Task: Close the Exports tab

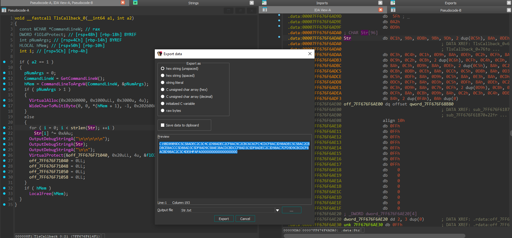Action: pyautogui.click(x=509, y=3)
